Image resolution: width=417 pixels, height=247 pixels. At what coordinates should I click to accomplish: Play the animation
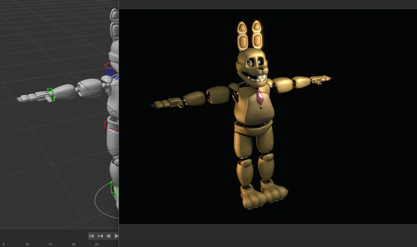point(116,236)
